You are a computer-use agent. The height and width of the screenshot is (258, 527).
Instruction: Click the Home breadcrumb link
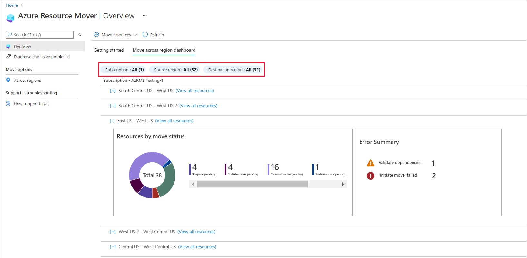[12, 5]
